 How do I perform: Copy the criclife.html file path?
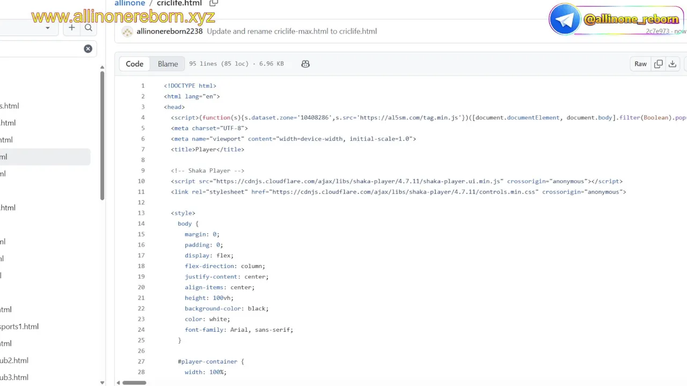point(213,3)
